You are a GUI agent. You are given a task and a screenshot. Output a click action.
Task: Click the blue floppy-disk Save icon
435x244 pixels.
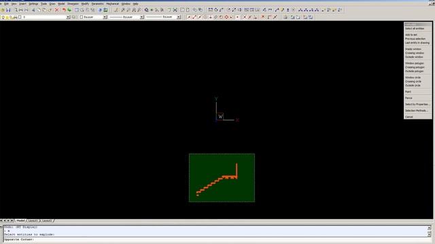coord(8,10)
